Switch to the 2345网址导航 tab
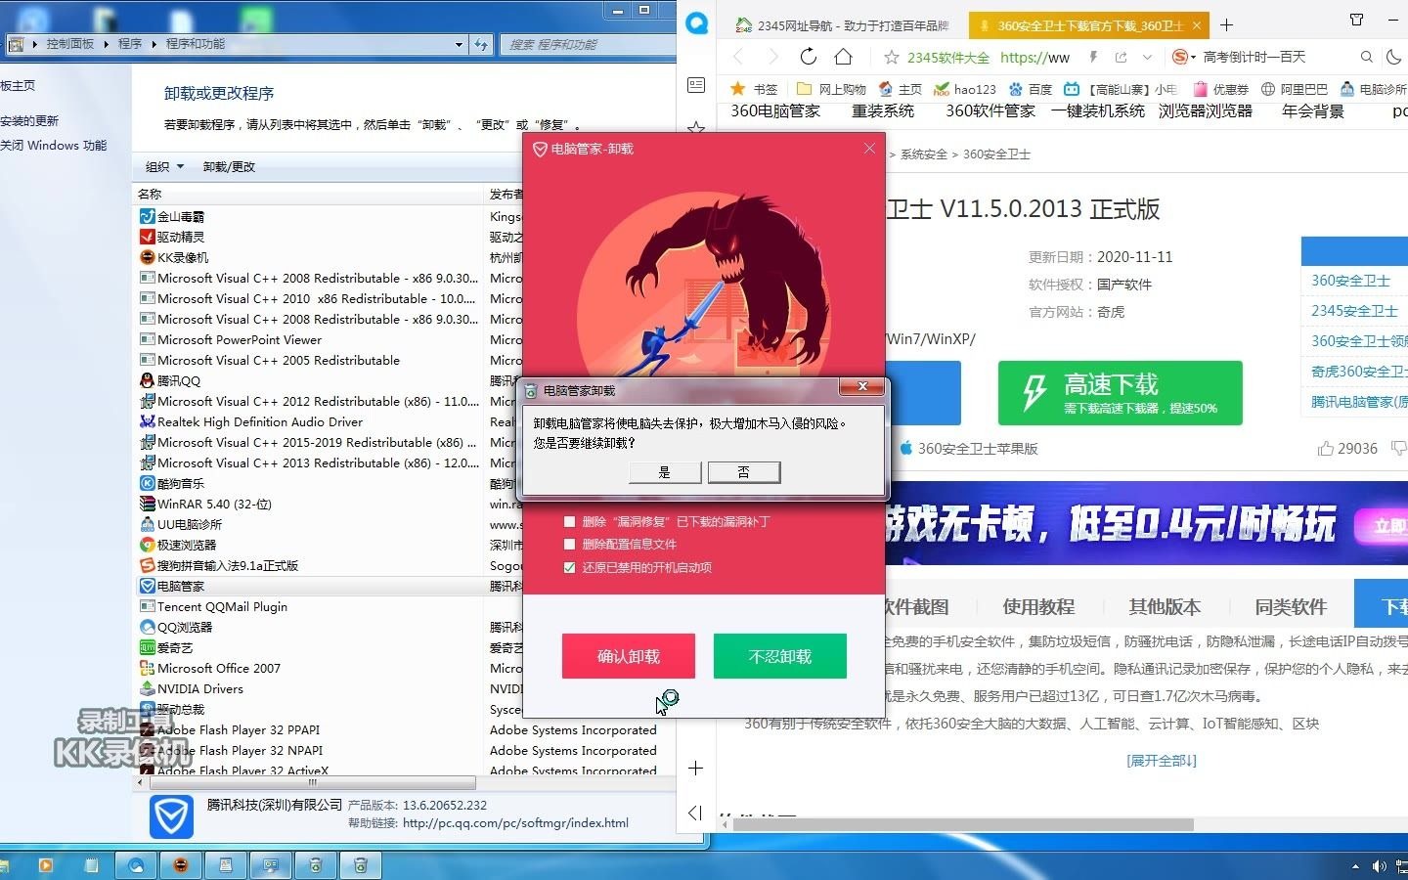 (843, 25)
